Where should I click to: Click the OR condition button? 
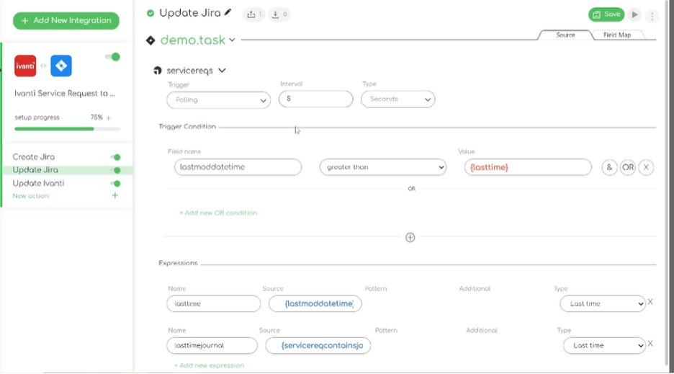click(628, 167)
